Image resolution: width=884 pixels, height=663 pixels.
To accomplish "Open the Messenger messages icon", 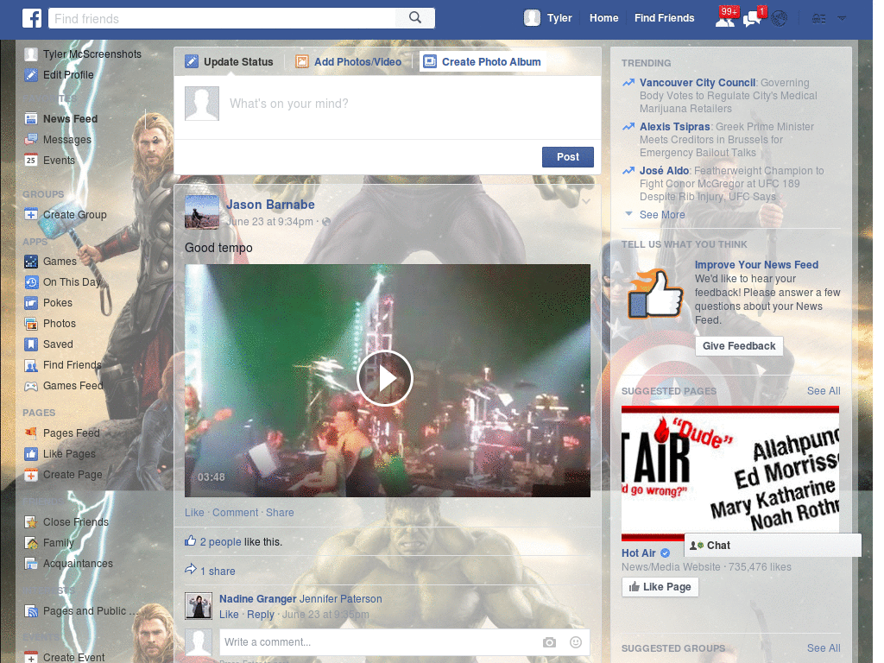I will click(x=752, y=17).
